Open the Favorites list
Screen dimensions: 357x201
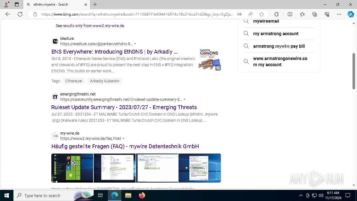[x=302, y=14]
